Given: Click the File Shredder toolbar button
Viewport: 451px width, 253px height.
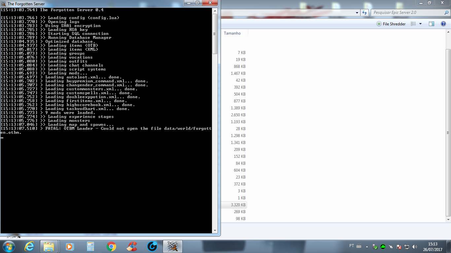Looking at the screenshot, I should click(x=391, y=24).
